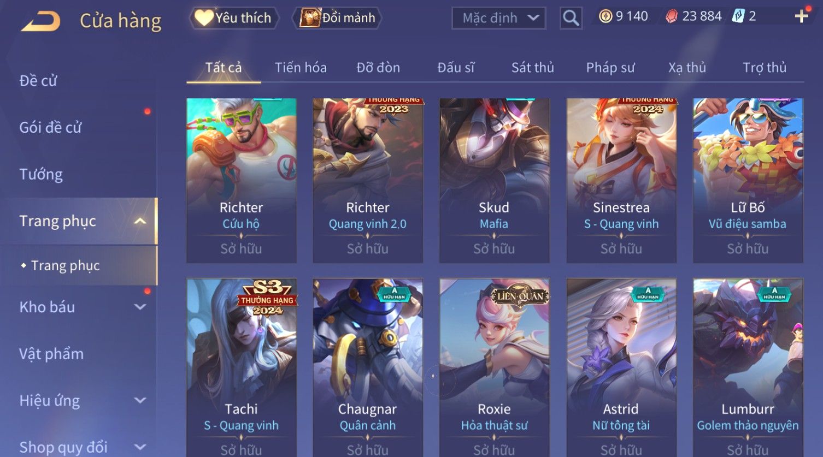This screenshot has width=823, height=457.
Task: Open Tướng in the sidebar
Action: 41,174
